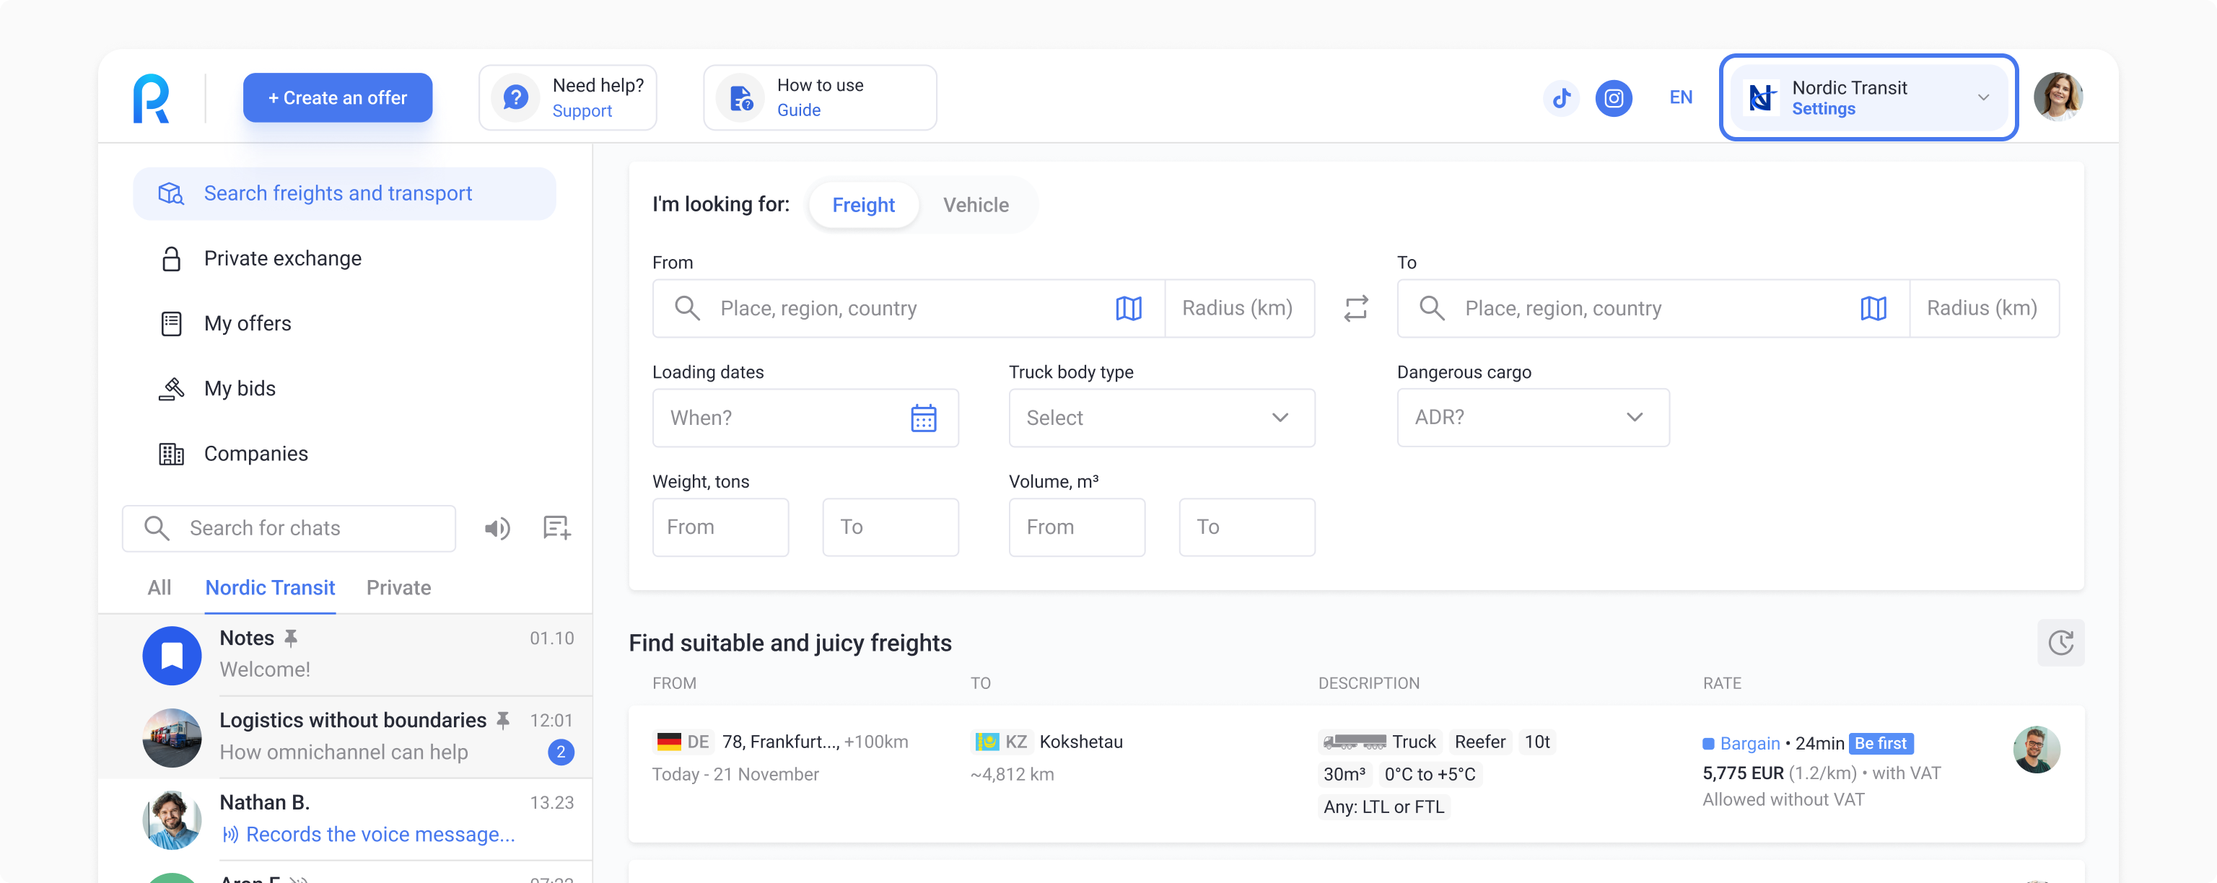Expand the Truck body type dropdown

pyautogui.click(x=1161, y=418)
